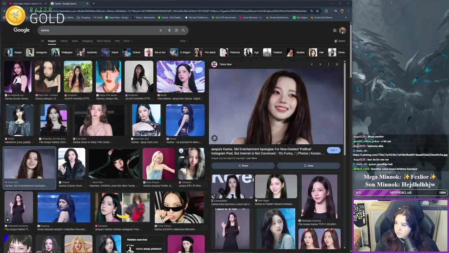Clear the search box with the X icon
Viewport: 449px width, 253px height.
(161, 30)
